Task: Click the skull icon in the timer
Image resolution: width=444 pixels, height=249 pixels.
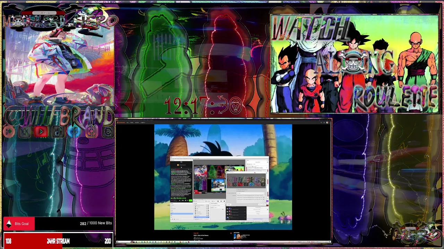Action: point(235,105)
